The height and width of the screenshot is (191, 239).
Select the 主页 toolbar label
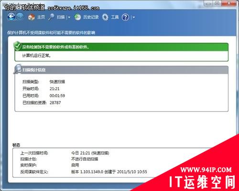(41, 17)
